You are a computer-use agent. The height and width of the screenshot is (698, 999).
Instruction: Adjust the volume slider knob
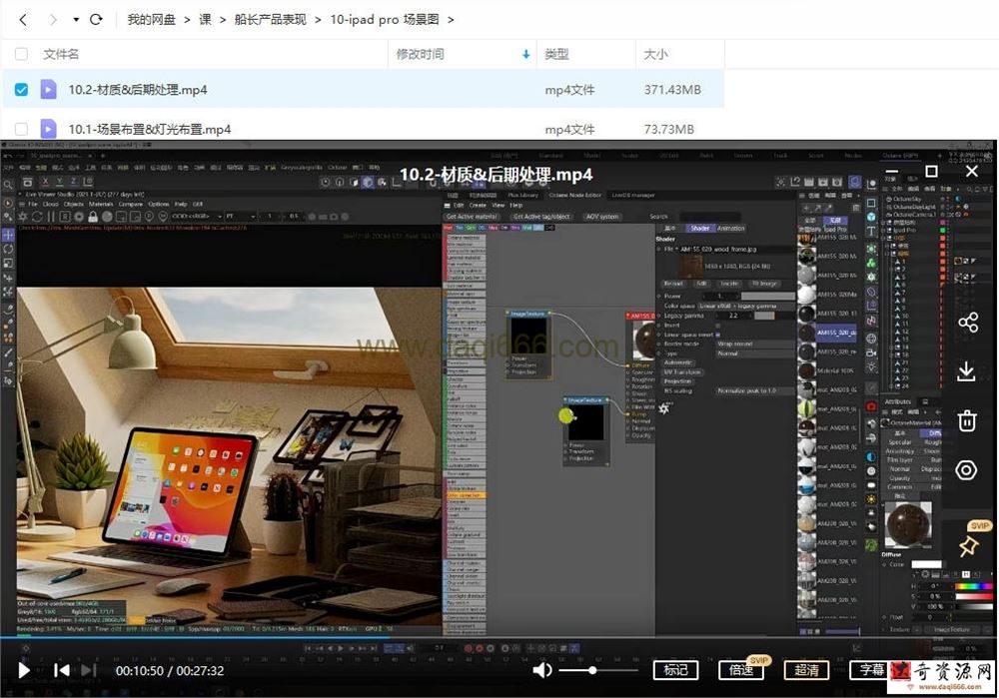tap(592, 670)
